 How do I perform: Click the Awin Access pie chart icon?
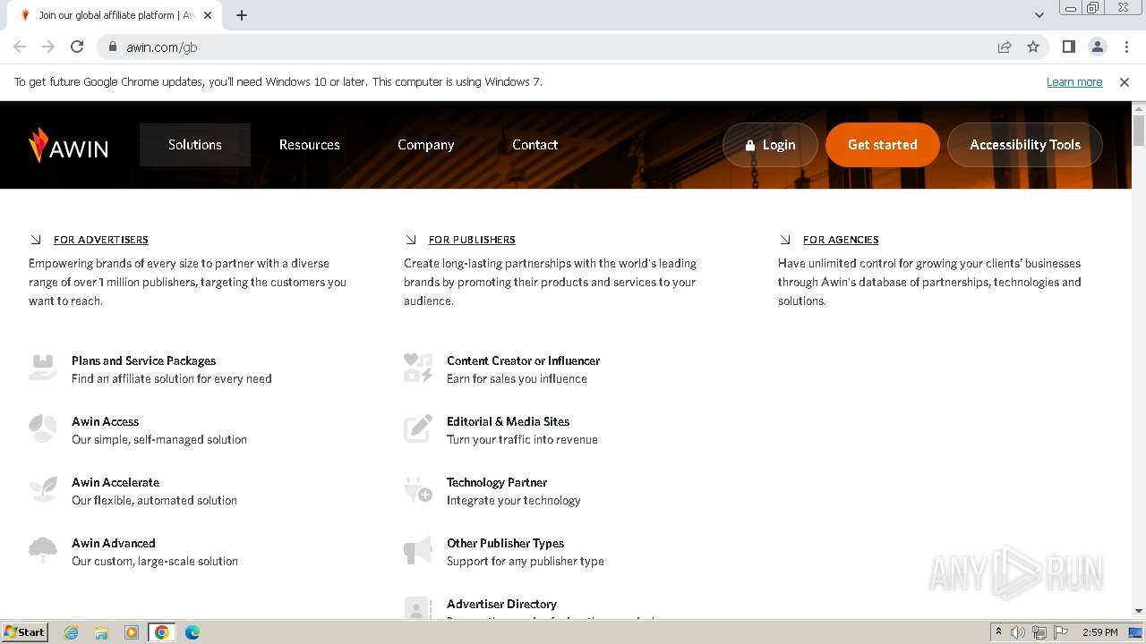pos(42,428)
